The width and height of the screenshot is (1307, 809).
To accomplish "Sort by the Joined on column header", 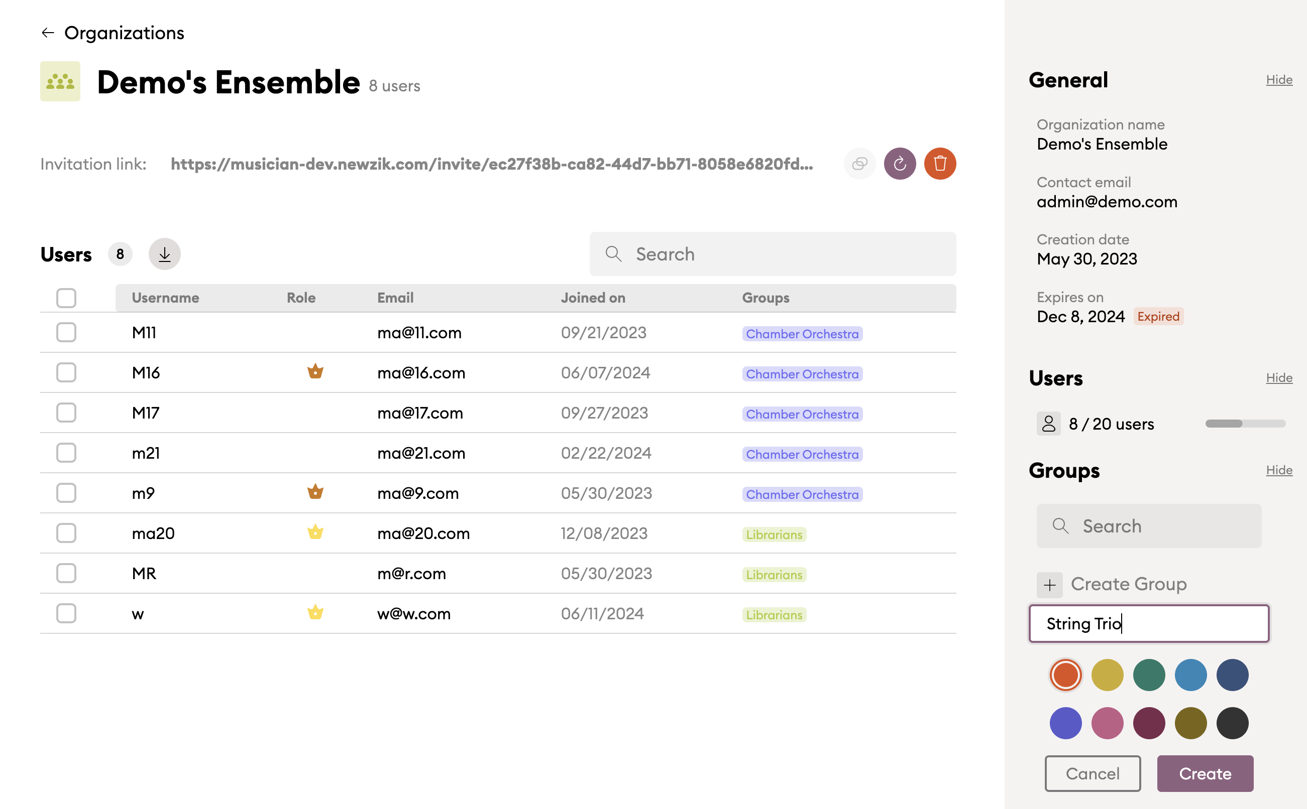I will pos(593,298).
